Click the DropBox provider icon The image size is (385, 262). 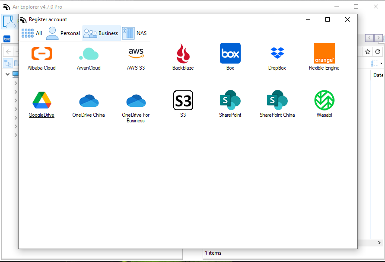277,53
